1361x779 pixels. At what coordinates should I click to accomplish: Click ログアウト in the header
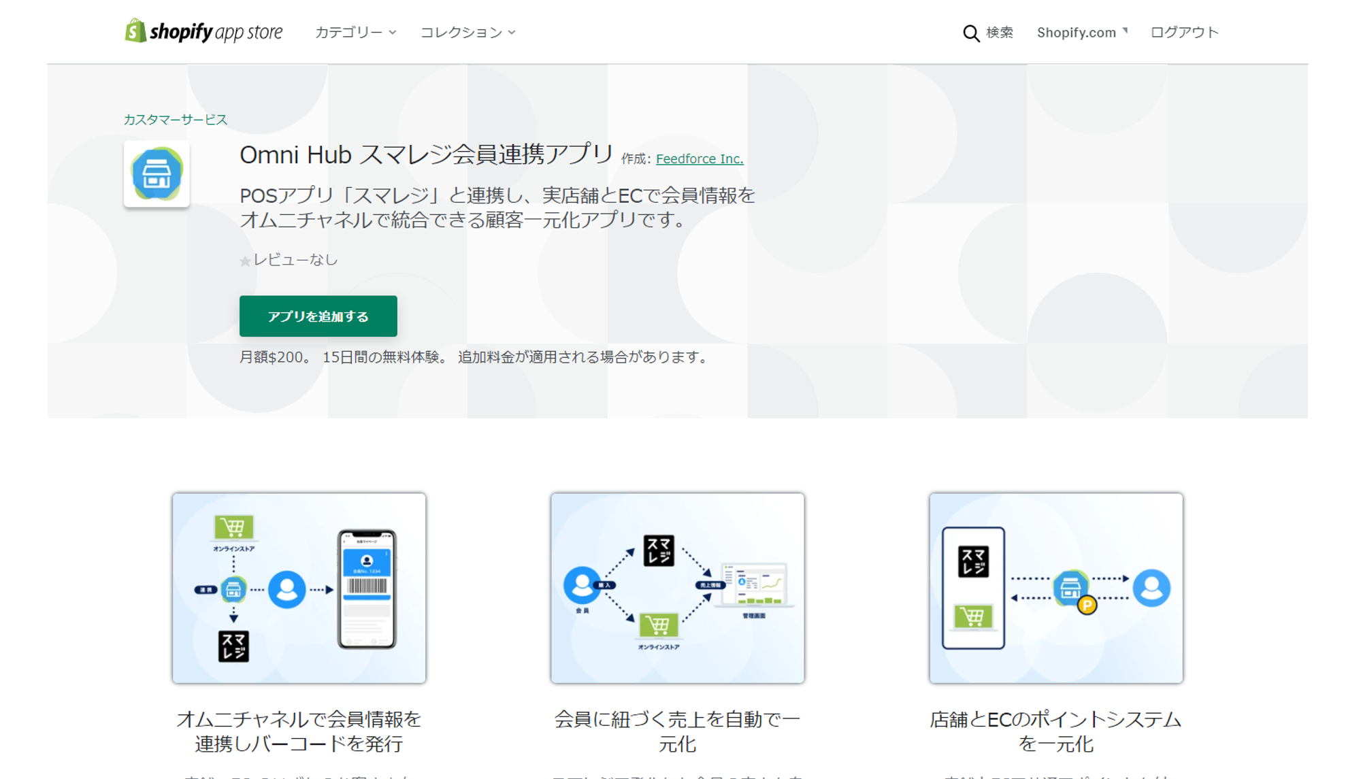coord(1184,32)
